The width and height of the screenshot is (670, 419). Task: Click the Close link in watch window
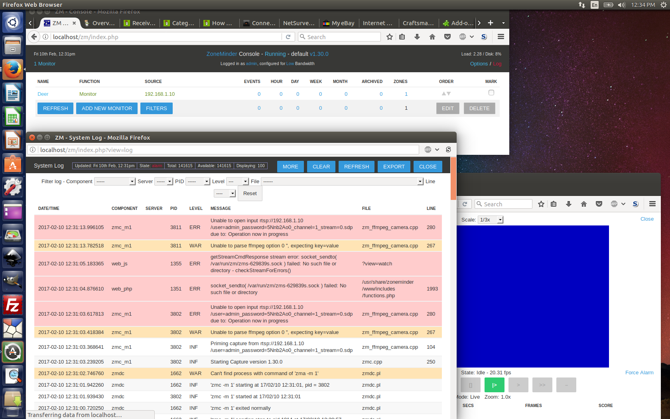647,219
